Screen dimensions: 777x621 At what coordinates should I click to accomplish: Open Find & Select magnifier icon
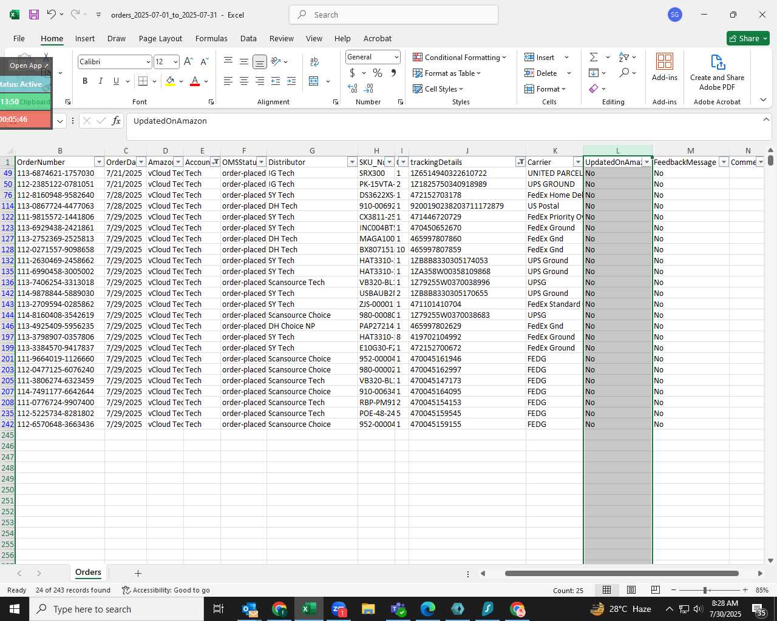[624, 73]
